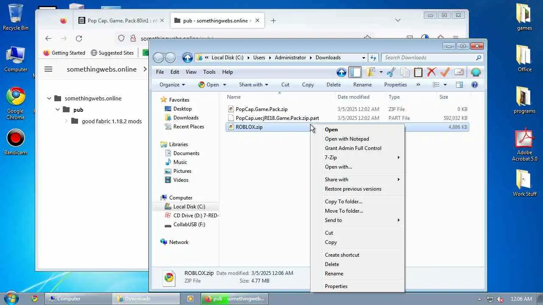Expand good fabric 1.18.2 mods folder chevron
543x305 pixels.
click(x=66, y=121)
